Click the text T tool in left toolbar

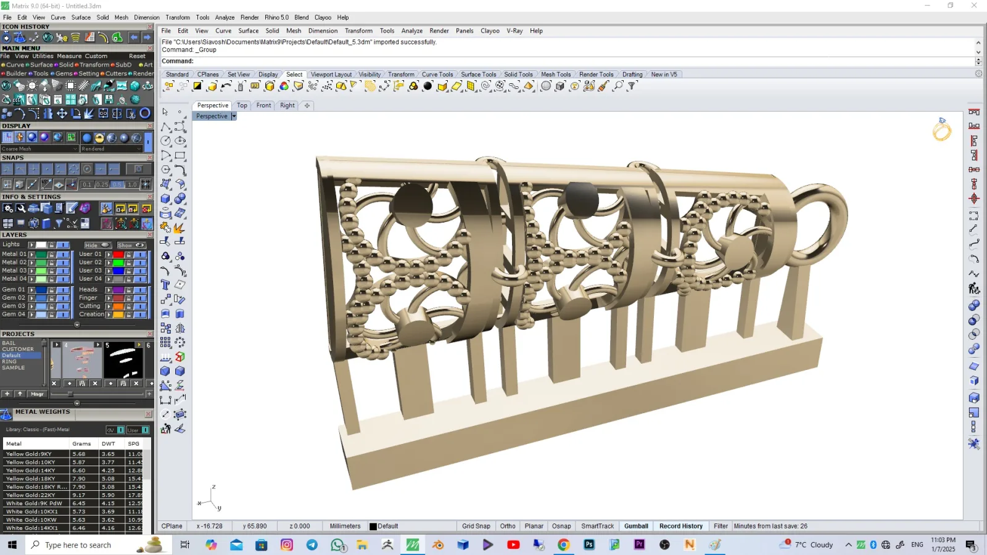(x=165, y=285)
